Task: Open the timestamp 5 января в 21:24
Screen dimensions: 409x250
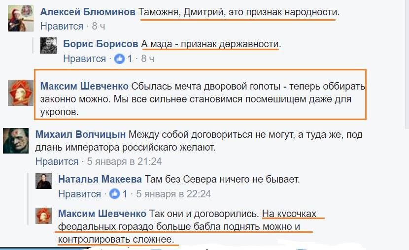Action: 124,161
